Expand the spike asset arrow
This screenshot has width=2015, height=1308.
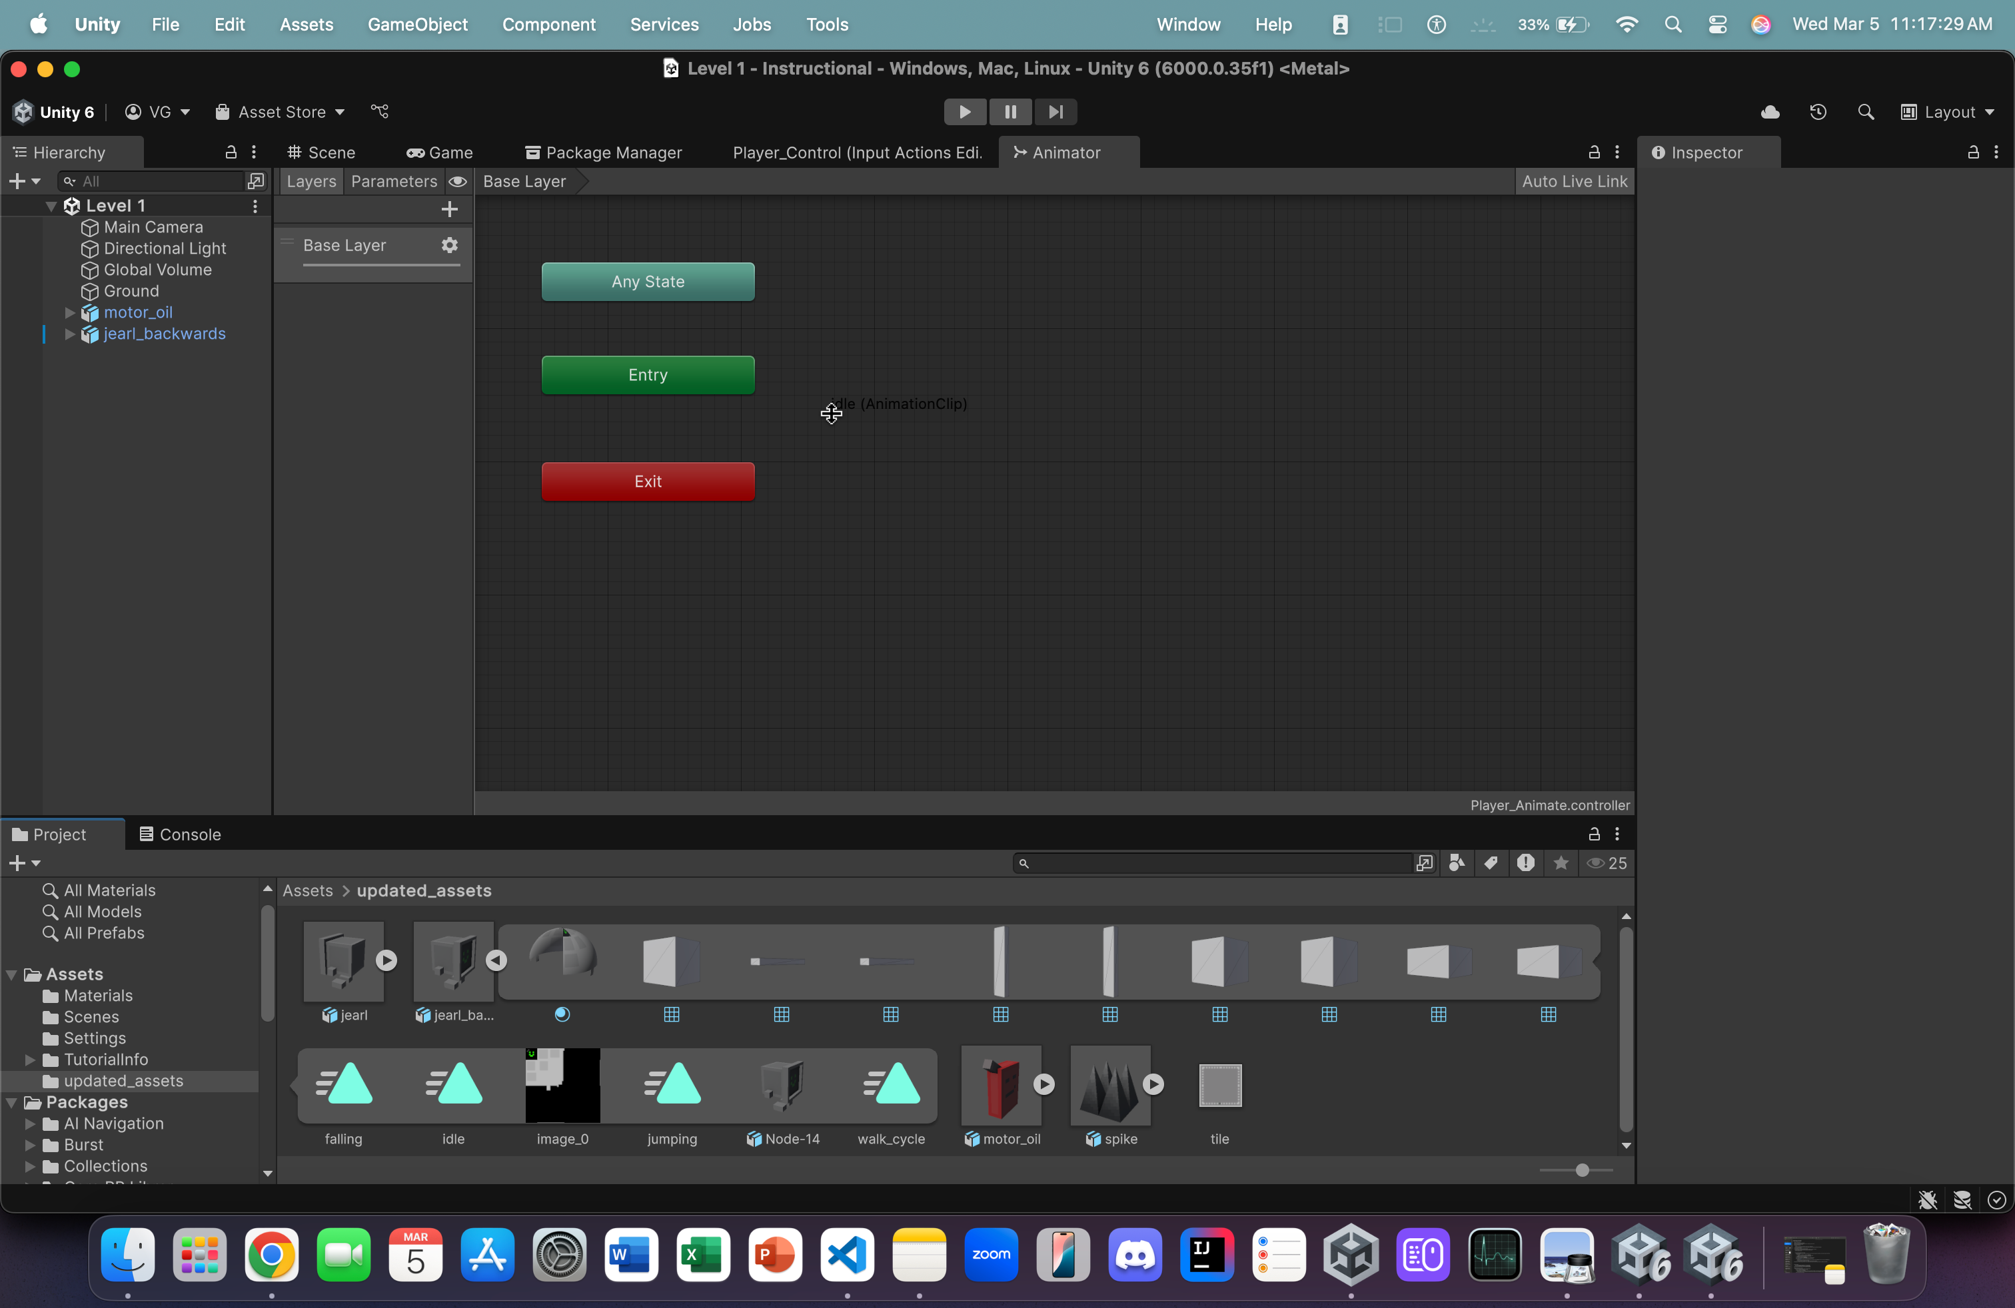[x=1153, y=1084]
